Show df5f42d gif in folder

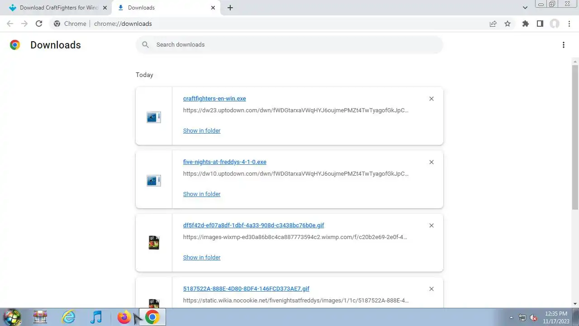pyautogui.click(x=202, y=258)
